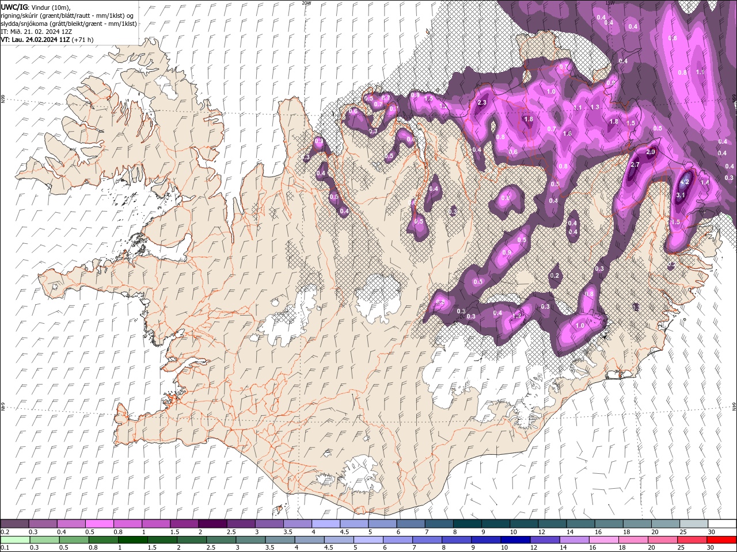Click the 2.9 snowfall value in the east
Screen dimensions: 737x552
[x=651, y=152]
